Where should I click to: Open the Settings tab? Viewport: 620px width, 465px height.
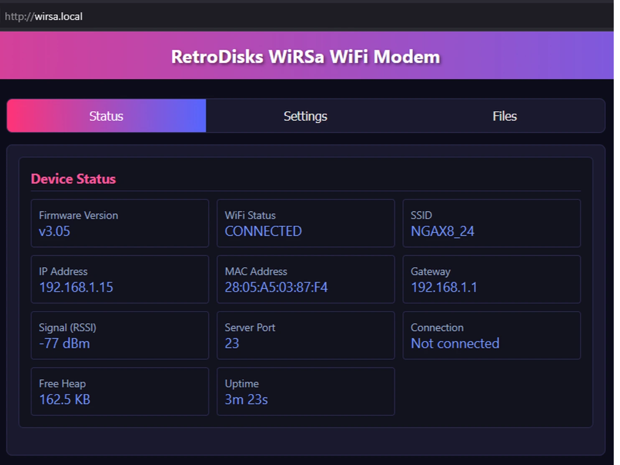click(305, 116)
